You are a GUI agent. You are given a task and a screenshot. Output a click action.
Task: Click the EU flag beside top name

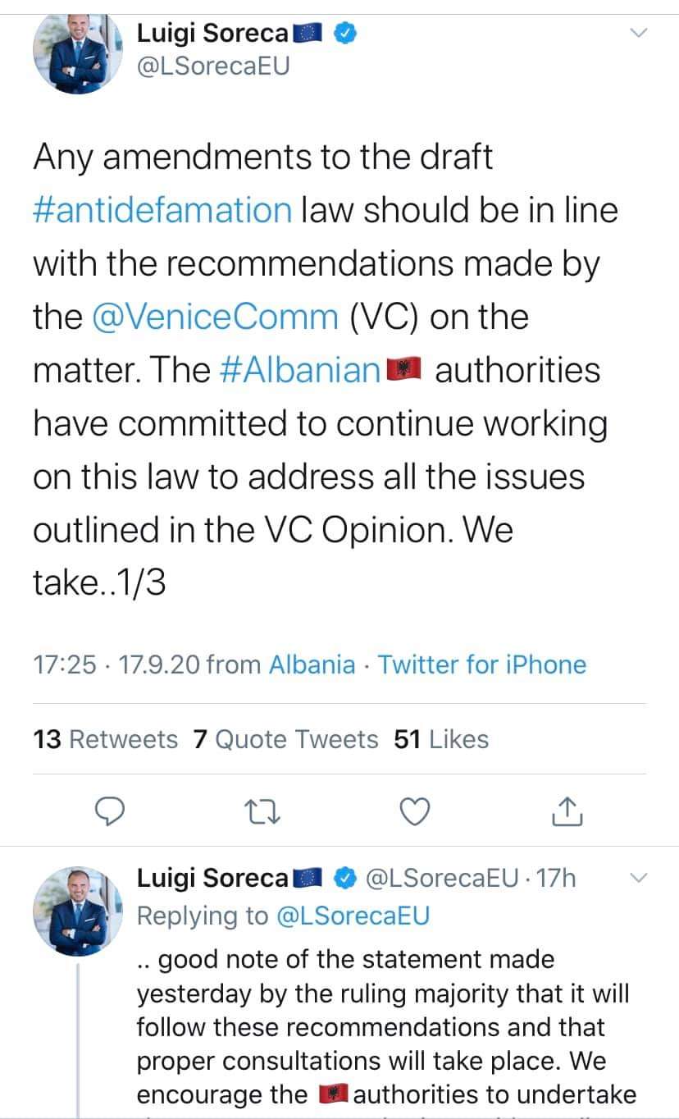point(311,34)
